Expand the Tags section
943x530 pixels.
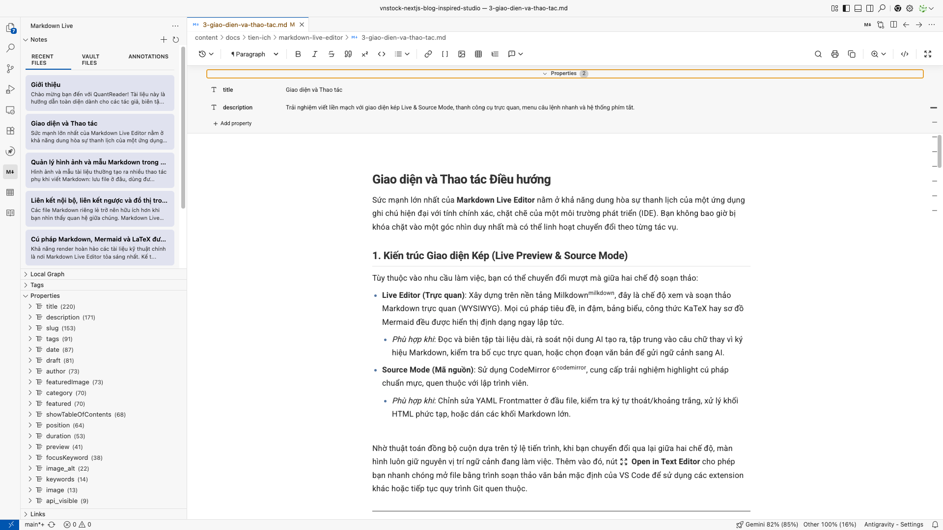(104, 285)
